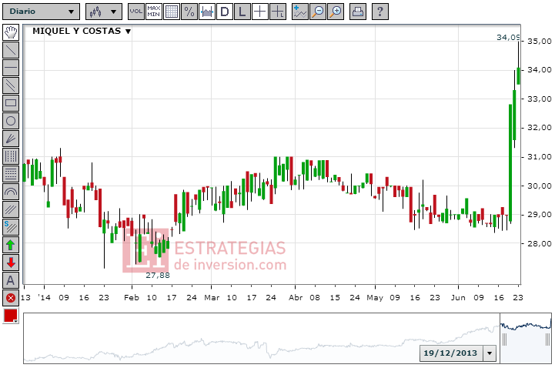Open the 19/12/2013 date dropdown arrow
Viewport: 555px width, 368px height.
pos(490,353)
